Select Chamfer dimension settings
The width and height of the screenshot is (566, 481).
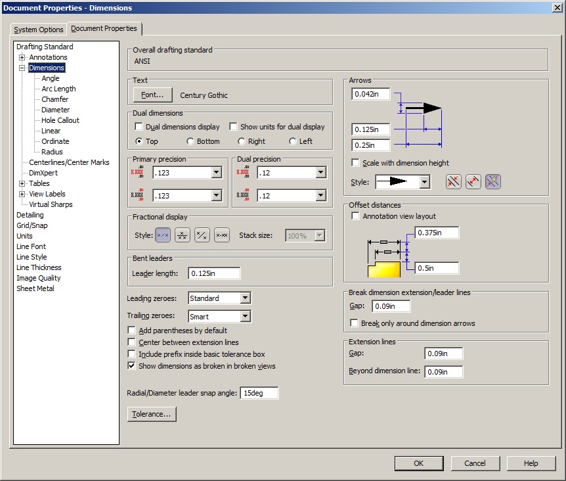point(55,99)
